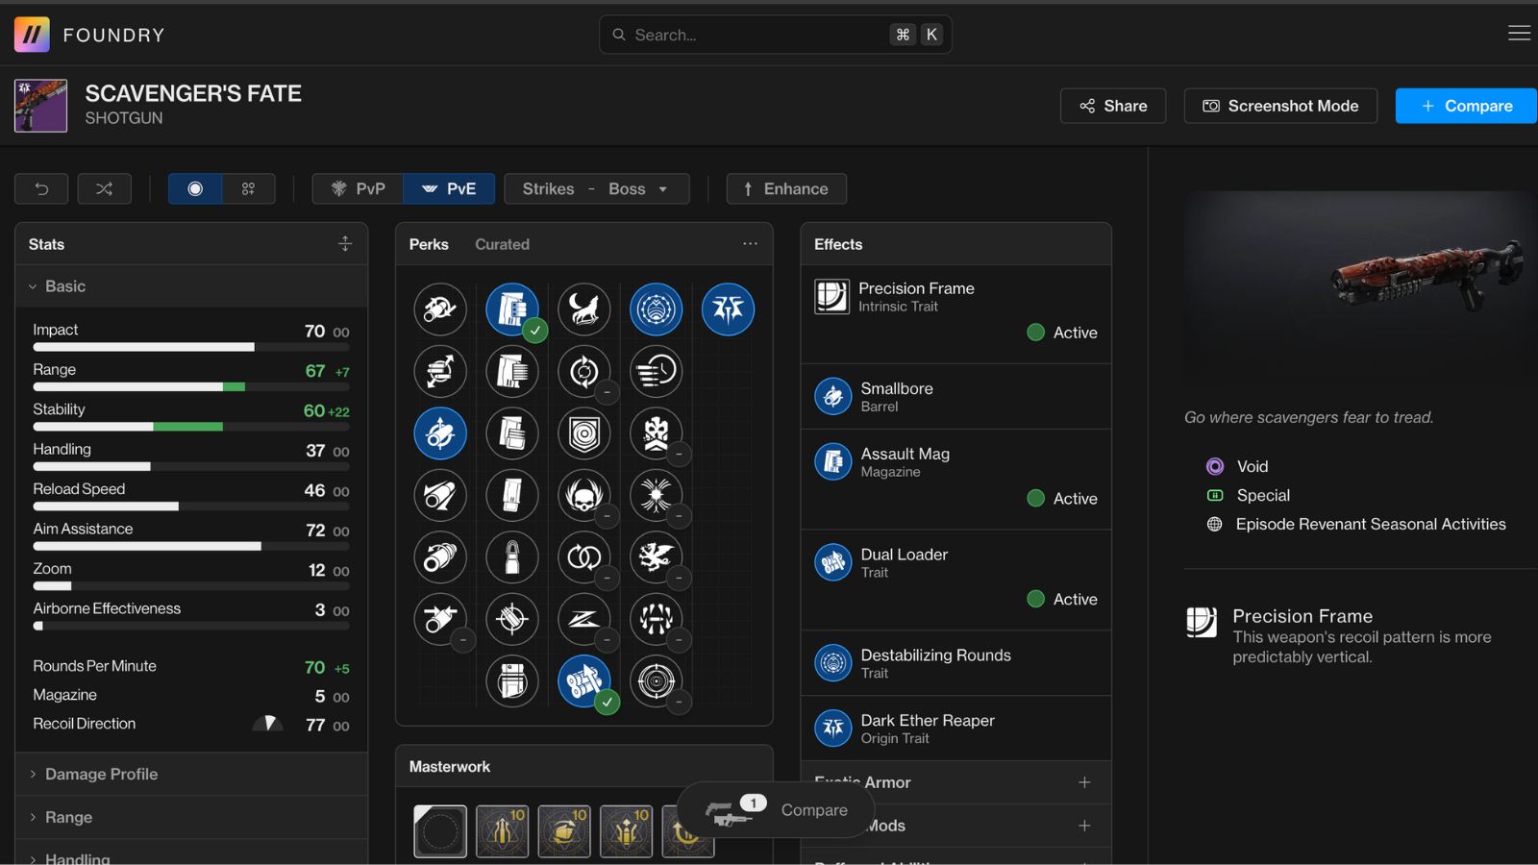The height and width of the screenshot is (865, 1538).
Task: Click the first empty masterwork slot icon
Action: (440, 830)
